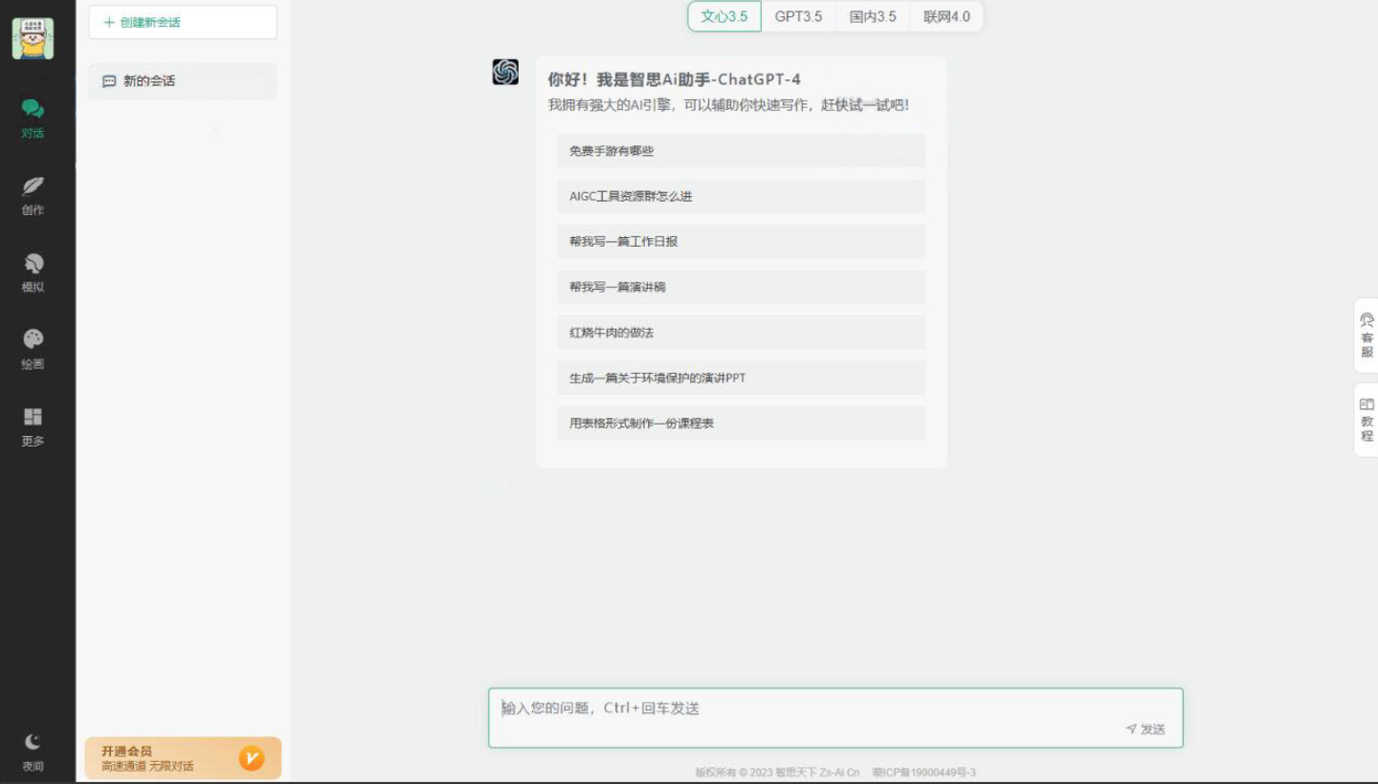The width and height of the screenshot is (1378, 784).
Task: Focus the question input box
Action: point(835,717)
